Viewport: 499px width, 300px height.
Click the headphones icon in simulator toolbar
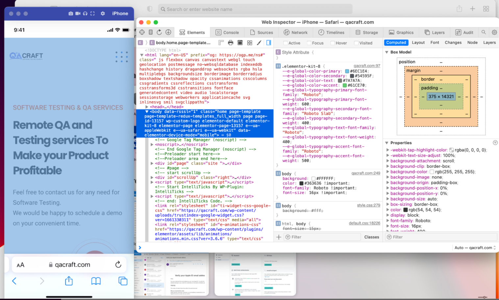(85, 13)
